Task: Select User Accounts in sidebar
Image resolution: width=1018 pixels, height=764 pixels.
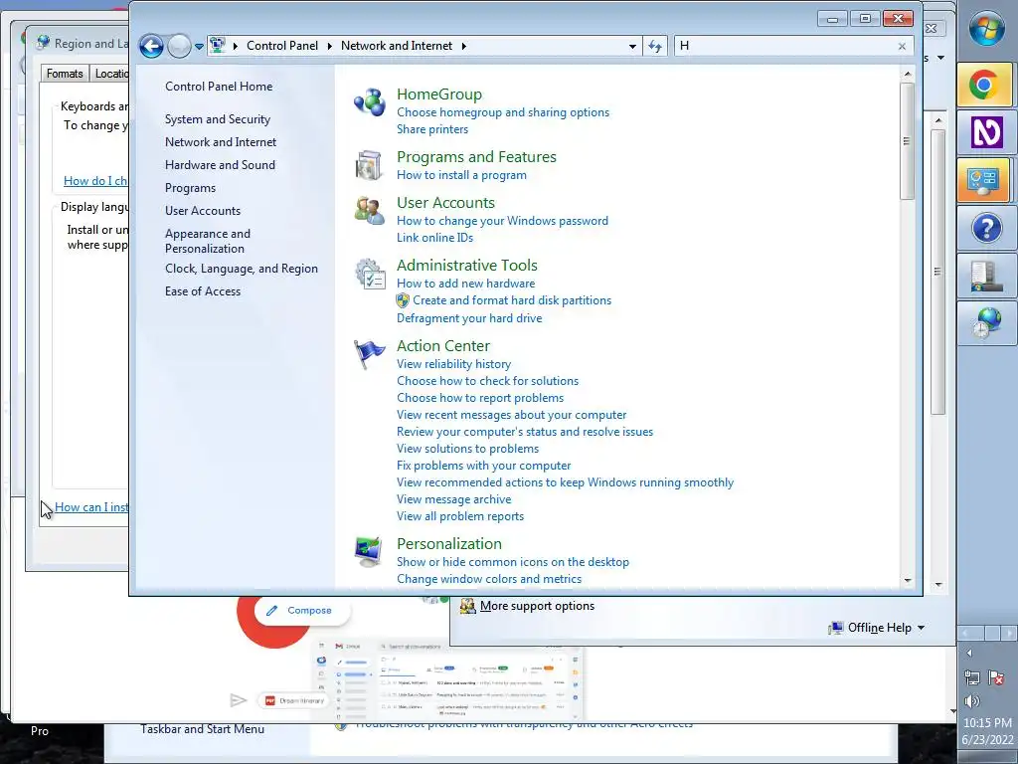Action: click(203, 211)
